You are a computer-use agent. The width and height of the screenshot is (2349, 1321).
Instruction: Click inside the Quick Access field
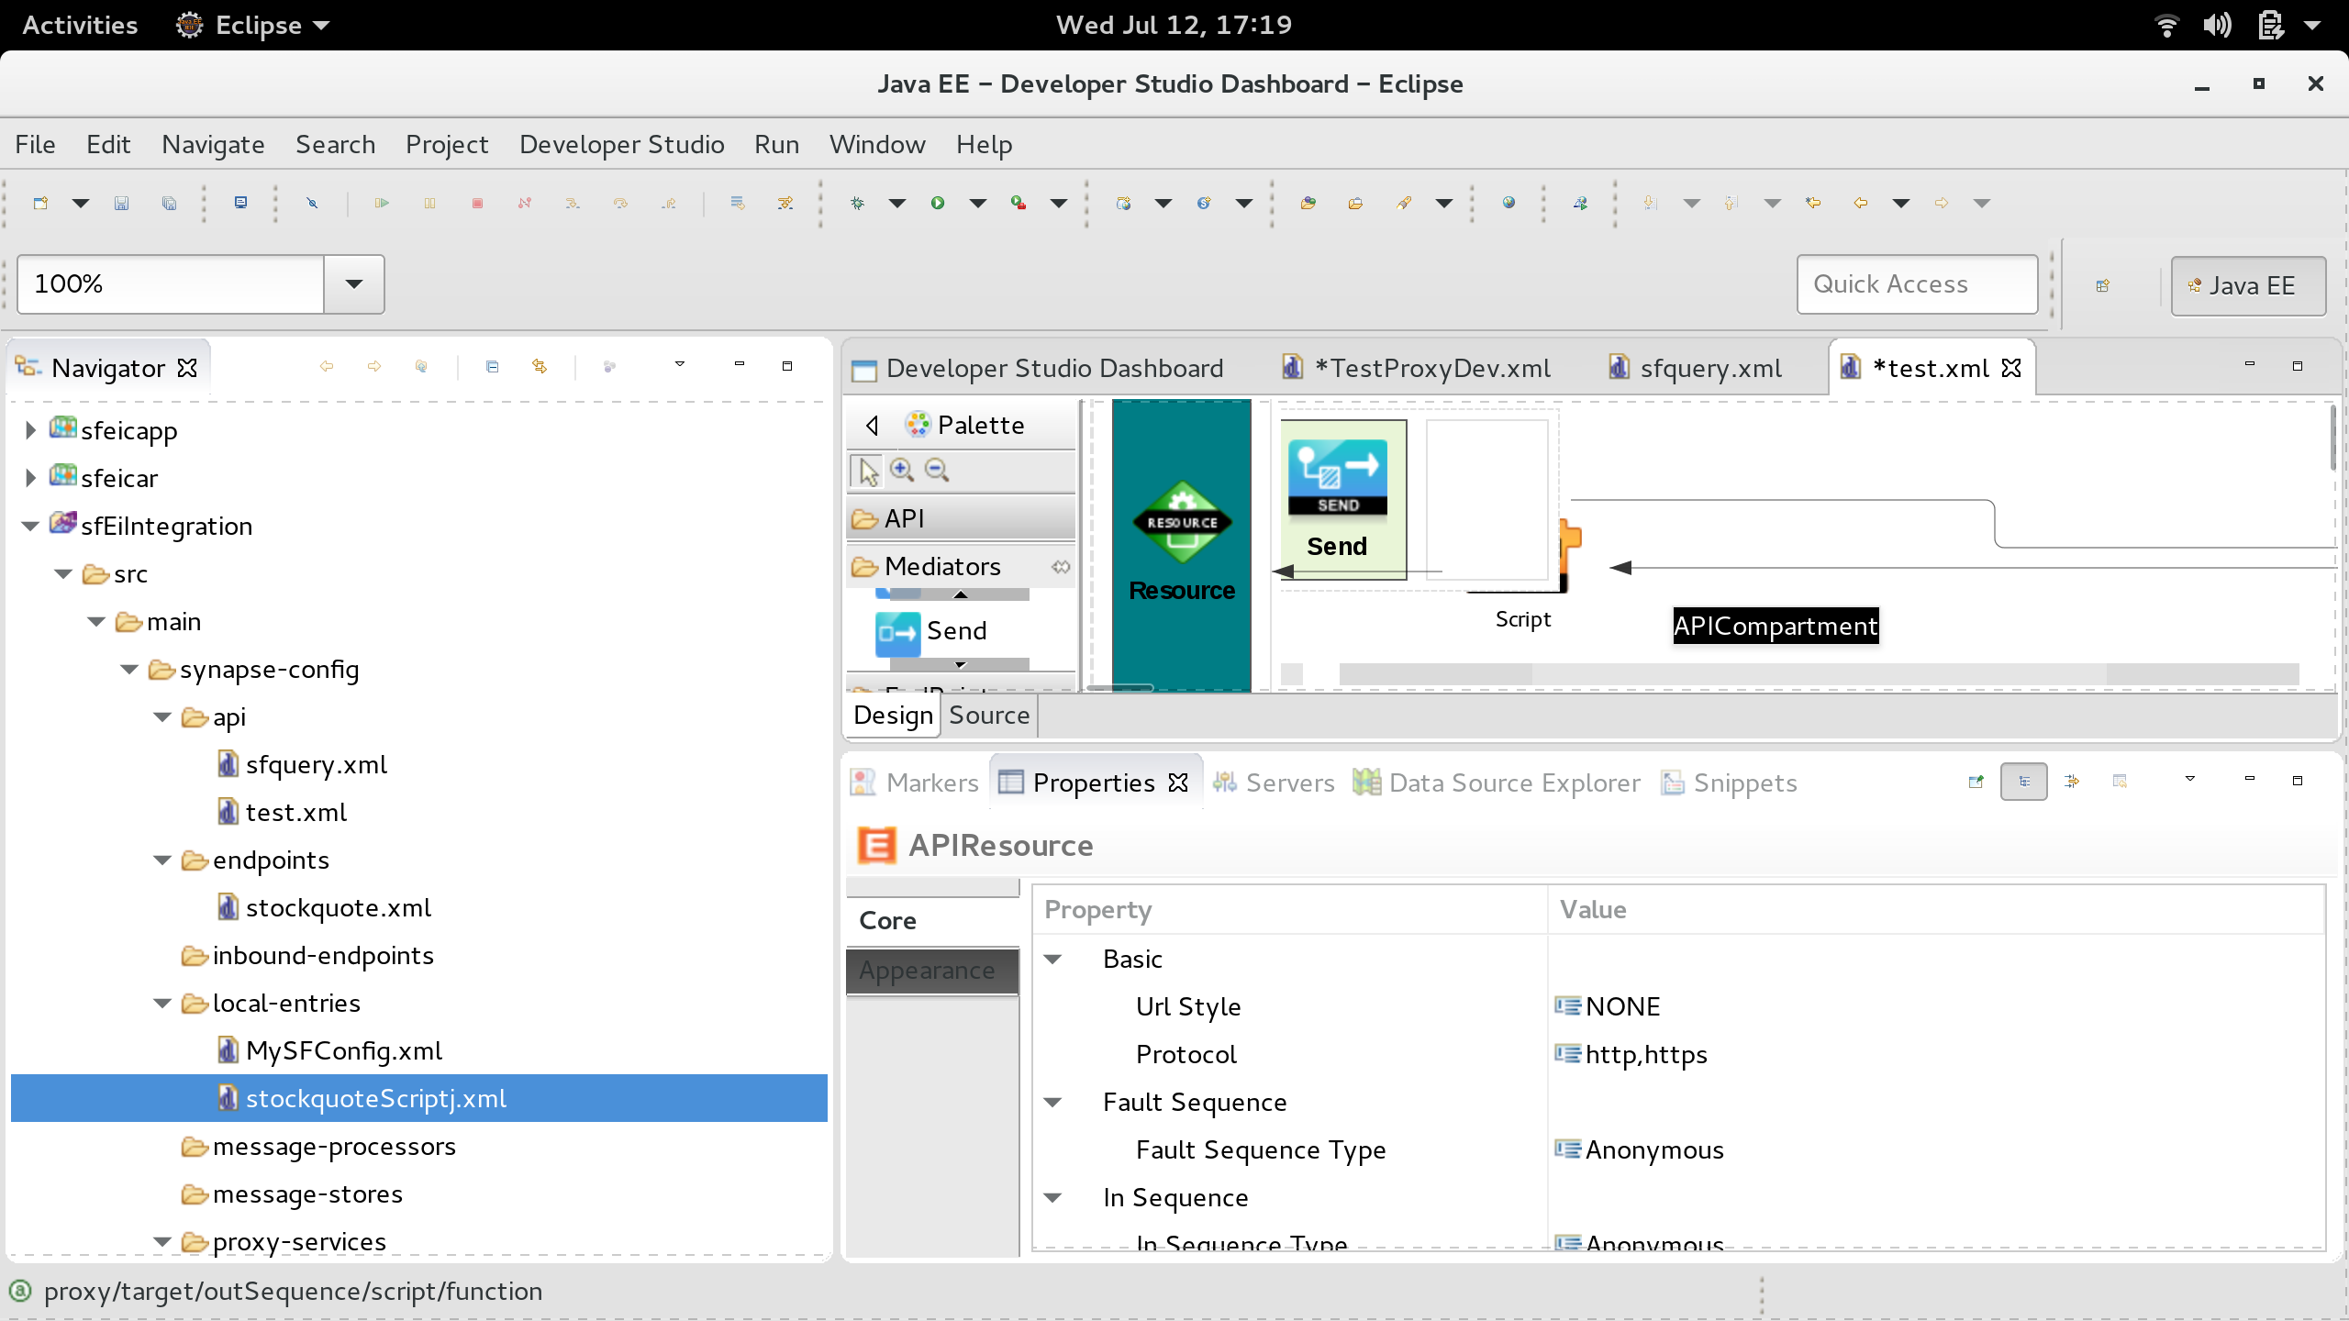(x=1917, y=284)
